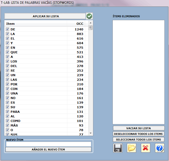Viewport: 169px width, 161px height.
Task: Sort the list by OCC column header
Action: 76,24
